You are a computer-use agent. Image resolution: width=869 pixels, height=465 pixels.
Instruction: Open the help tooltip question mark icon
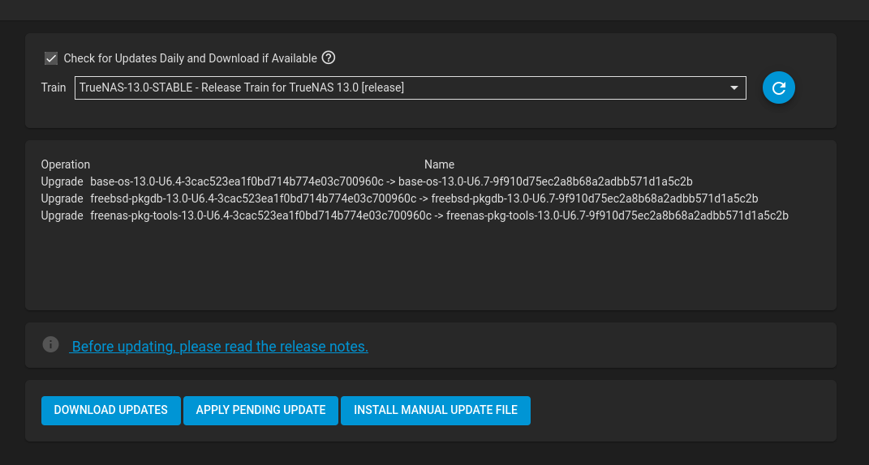pyautogui.click(x=329, y=58)
